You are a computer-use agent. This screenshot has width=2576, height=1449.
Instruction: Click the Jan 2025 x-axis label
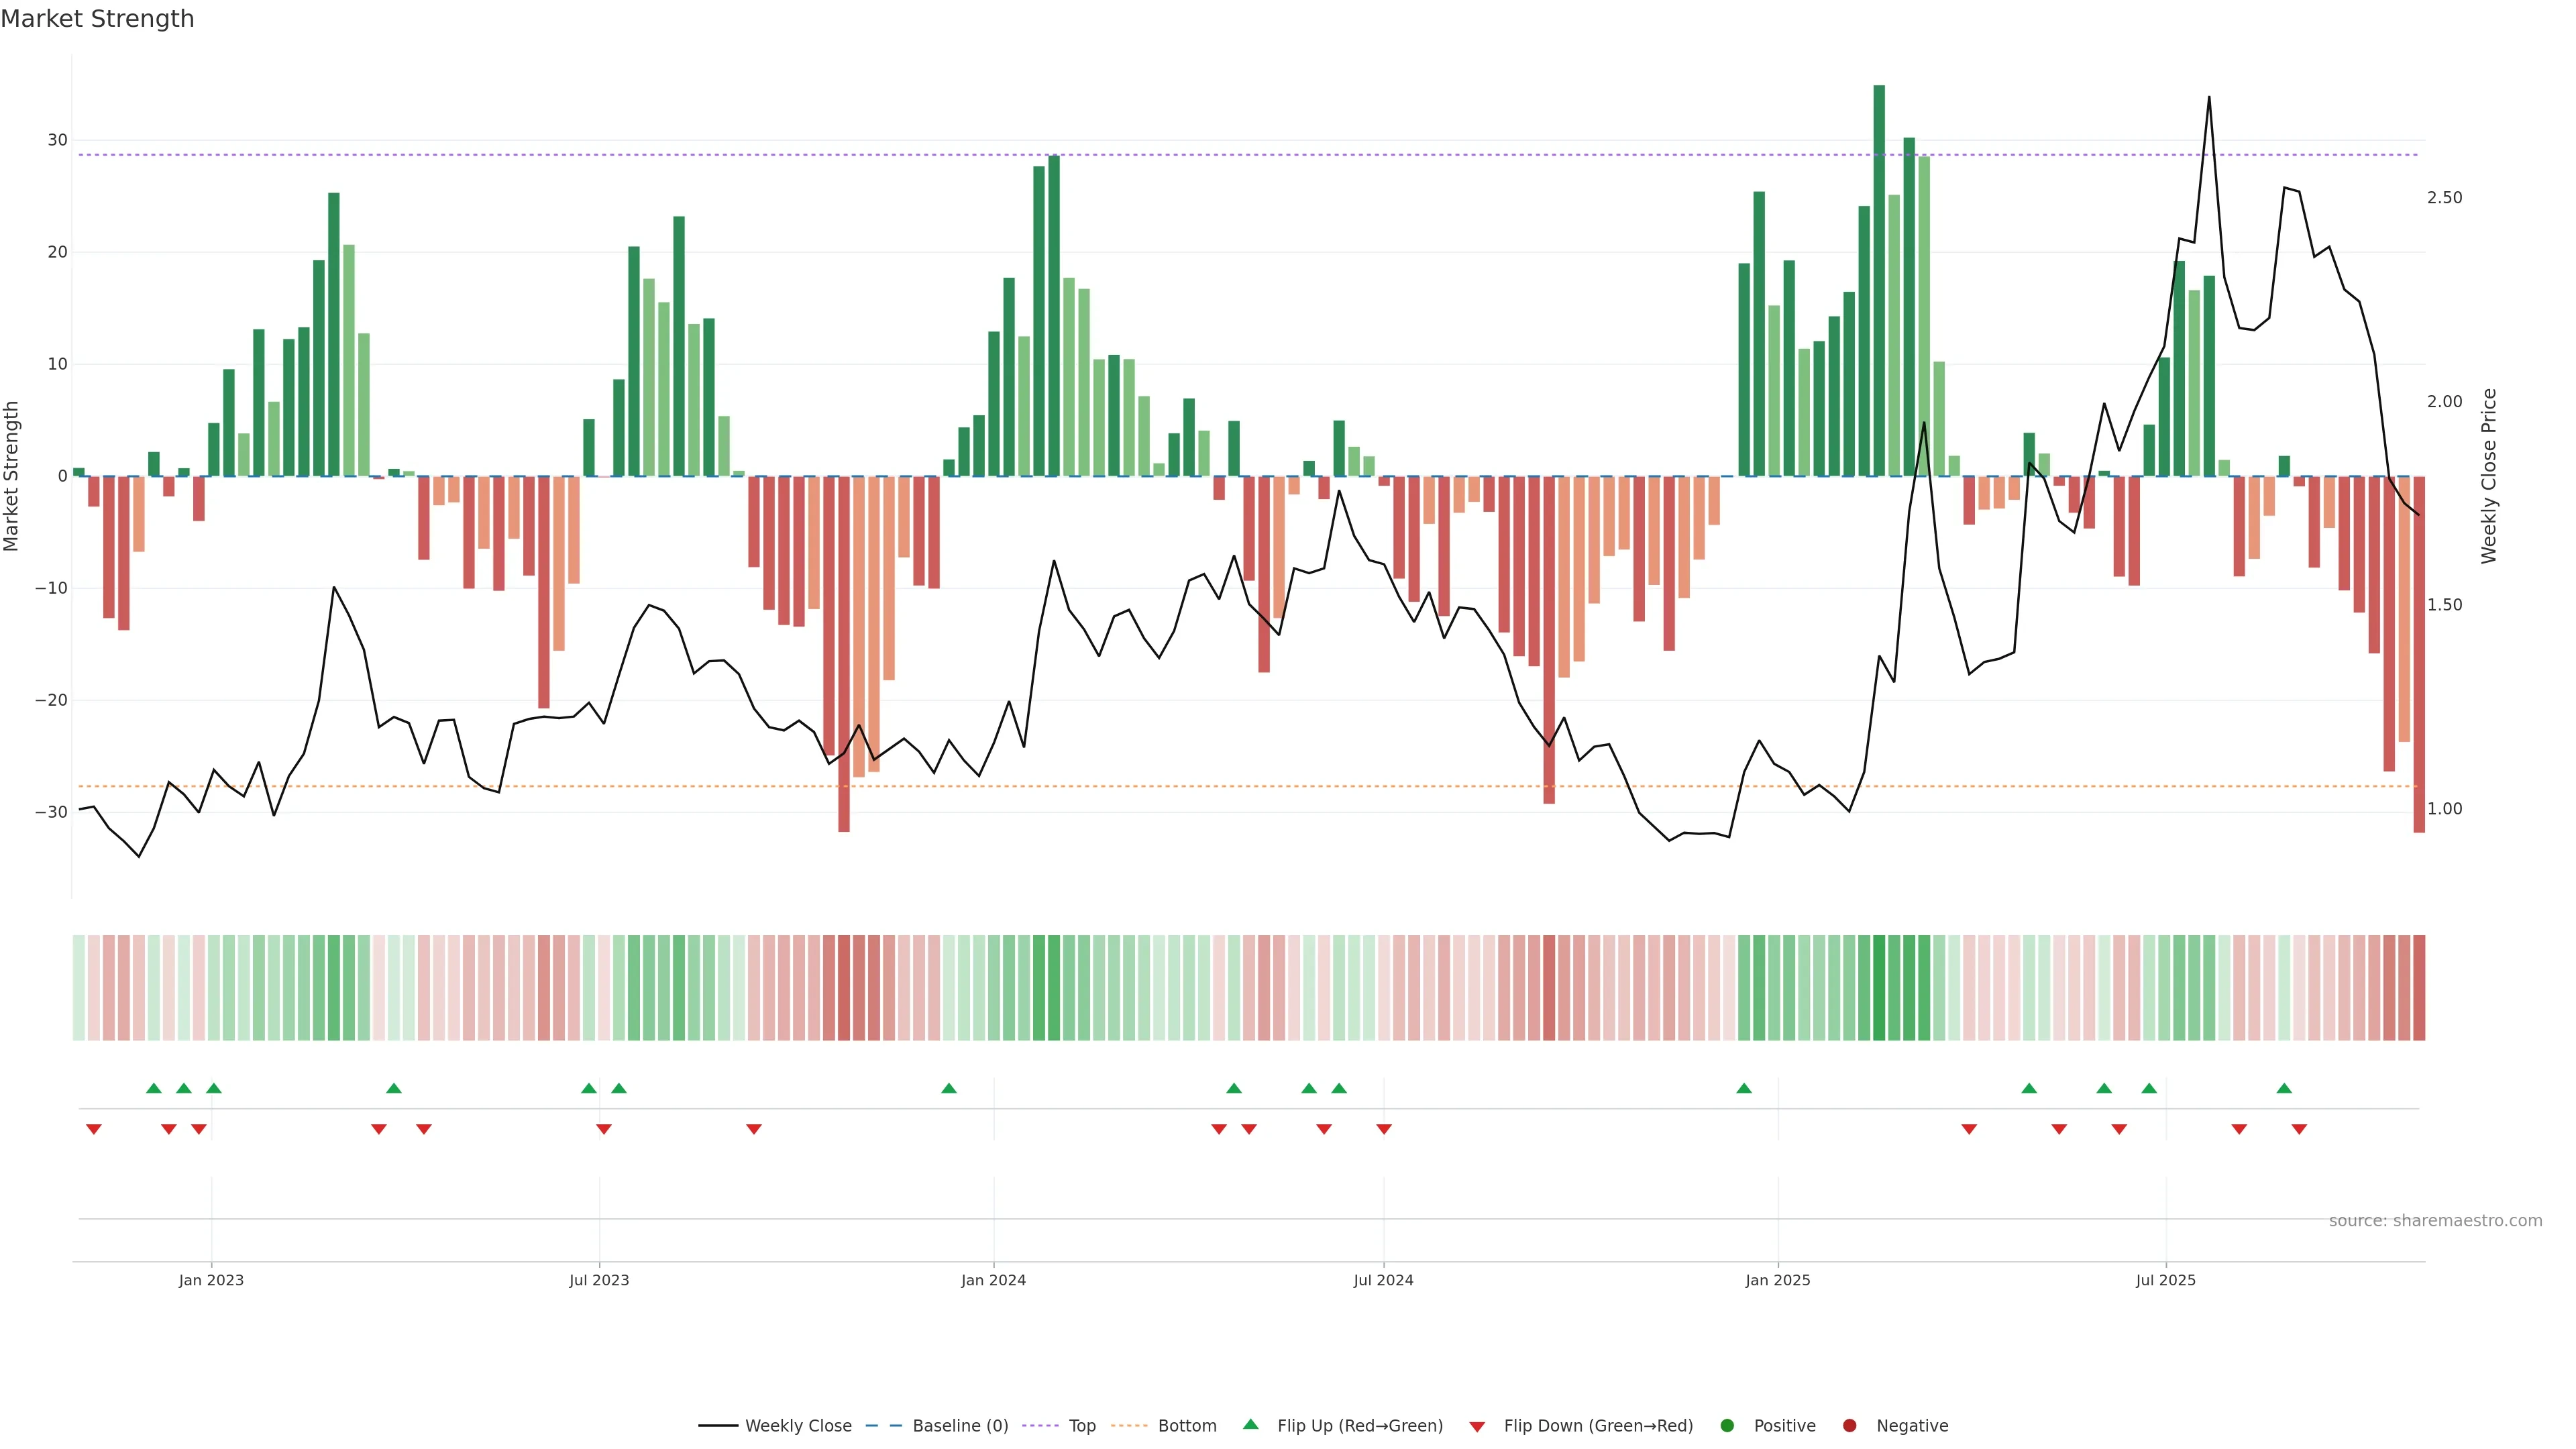(x=1778, y=1280)
